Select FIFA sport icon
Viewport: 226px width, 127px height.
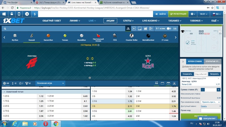point(115,37)
